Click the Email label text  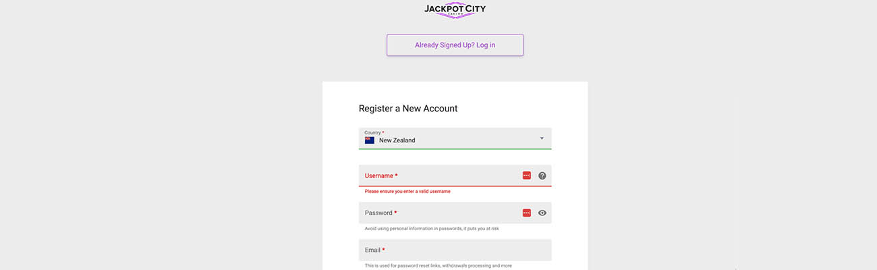point(373,250)
